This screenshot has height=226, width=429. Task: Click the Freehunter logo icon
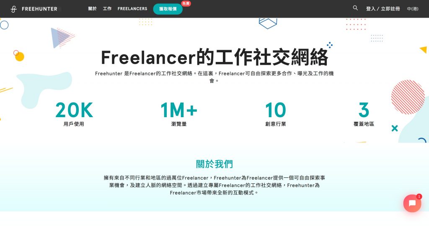click(x=14, y=9)
